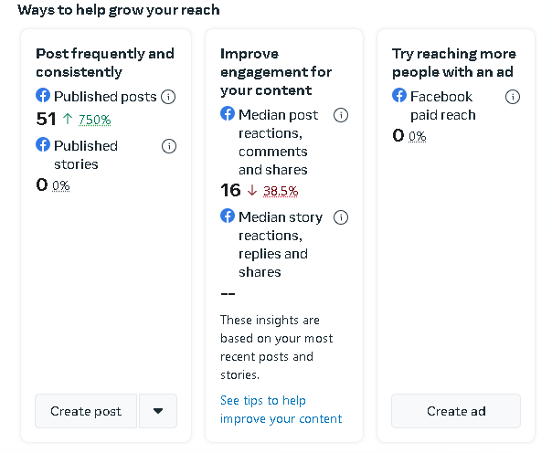Click the info icon beside Published stories

168,146
